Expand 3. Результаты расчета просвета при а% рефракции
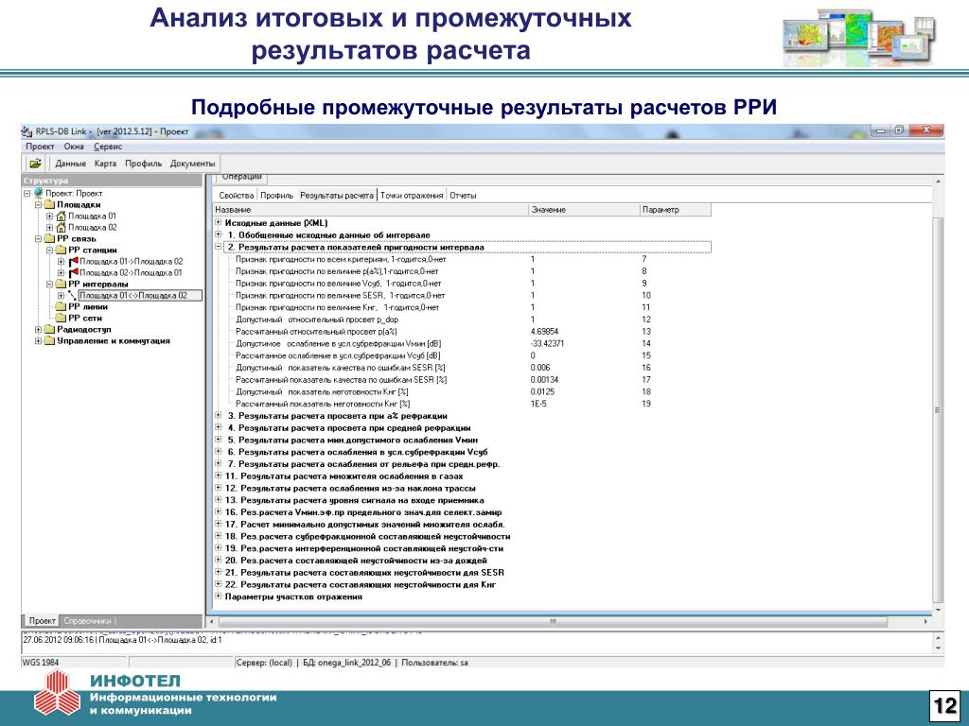The width and height of the screenshot is (969, 726). 219,416
